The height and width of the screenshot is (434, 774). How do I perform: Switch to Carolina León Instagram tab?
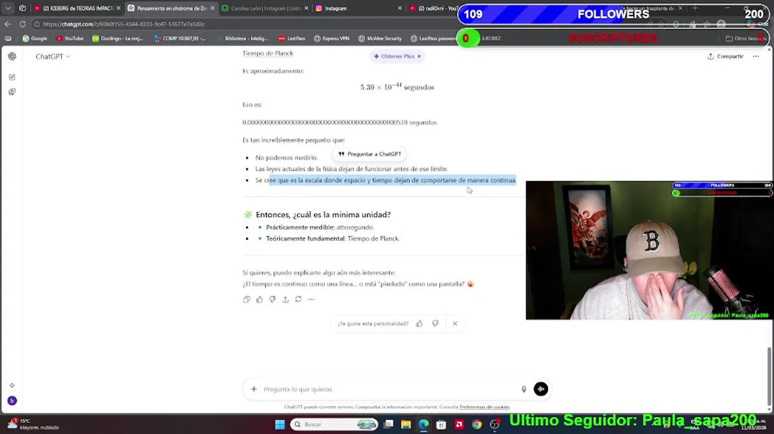coord(262,8)
